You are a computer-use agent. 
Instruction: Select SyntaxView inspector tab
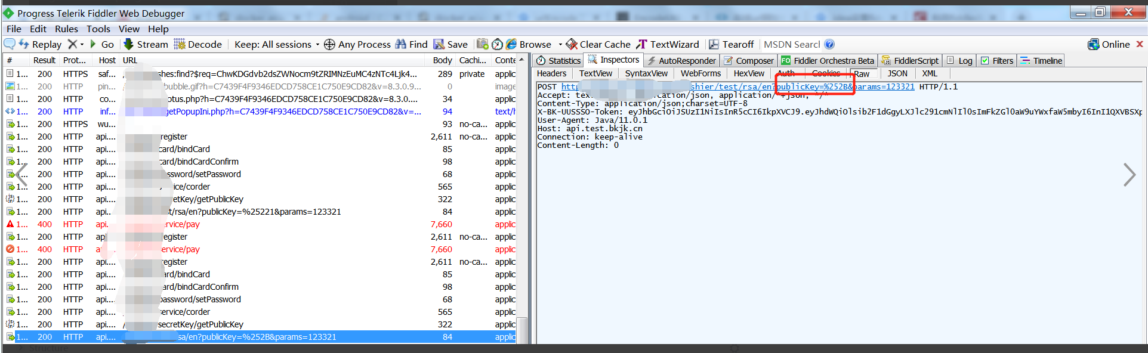pyautogui.click(x=646, y=73)
